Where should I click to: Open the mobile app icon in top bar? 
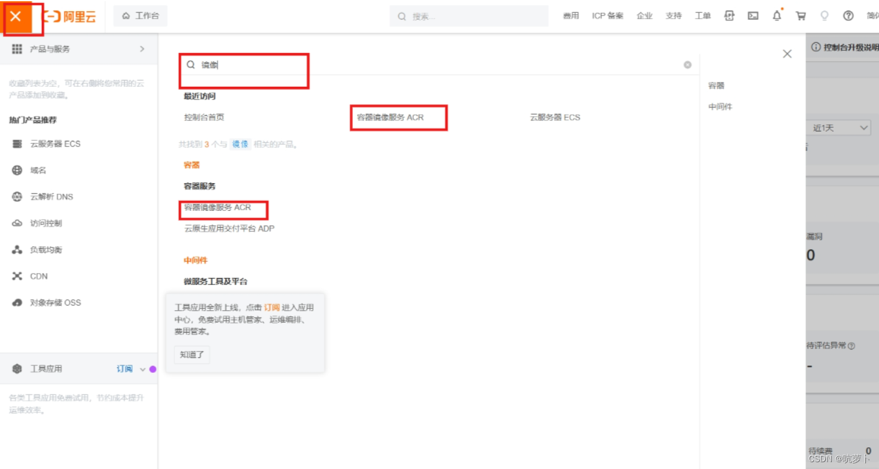click(x=729, y=16)
